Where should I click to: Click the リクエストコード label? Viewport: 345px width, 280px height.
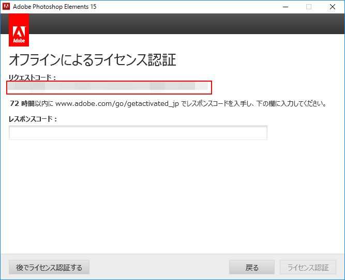32,77
